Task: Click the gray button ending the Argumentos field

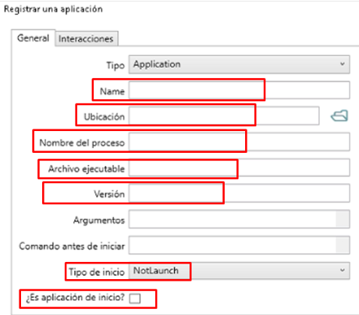Action: (343, 219)
